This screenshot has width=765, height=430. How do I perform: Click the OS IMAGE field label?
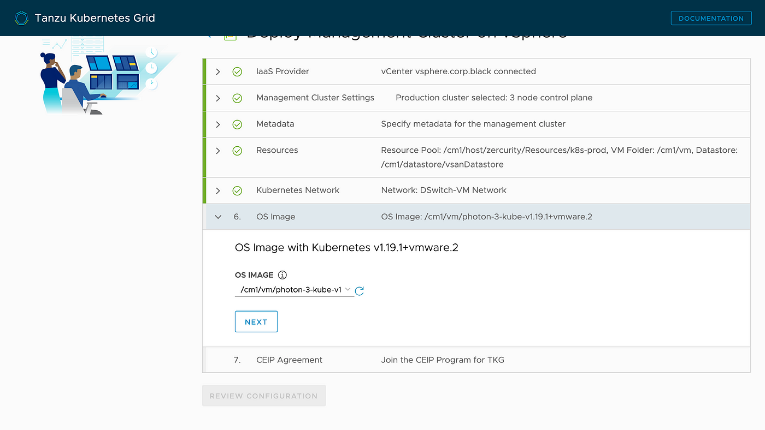(254, 275)
